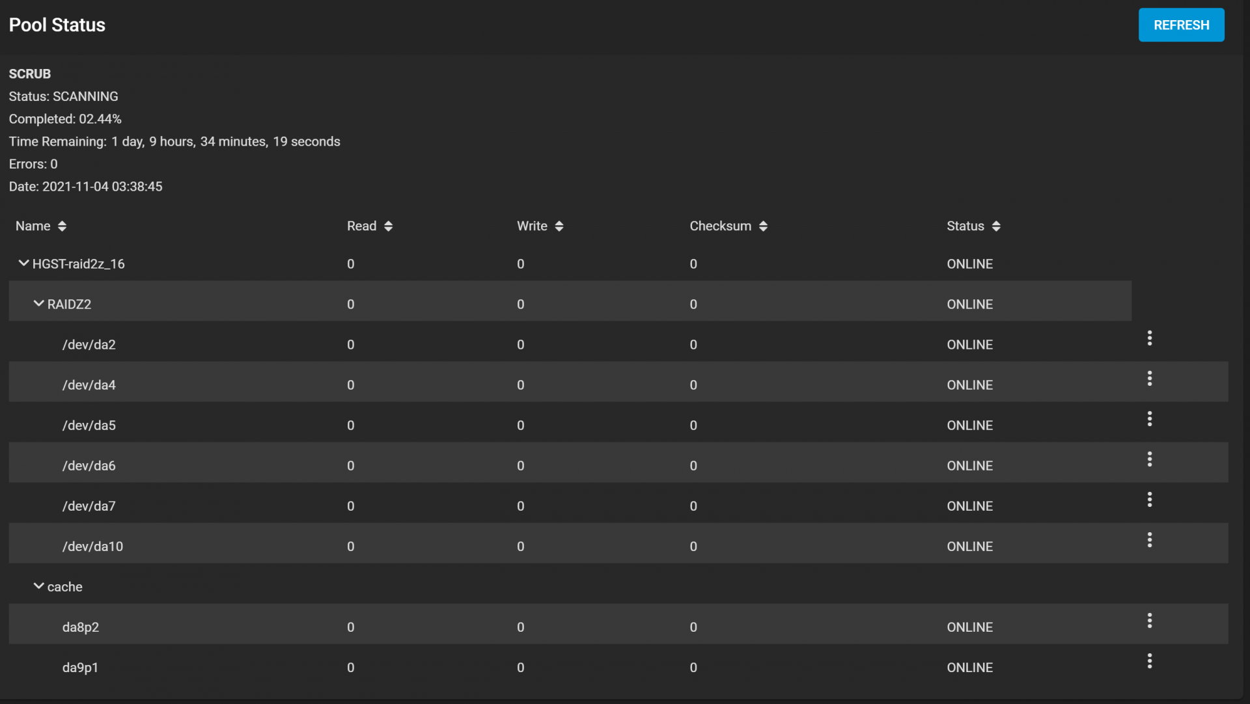
Task: Click the Completed: 02.44% line
Action: [65, 119]
